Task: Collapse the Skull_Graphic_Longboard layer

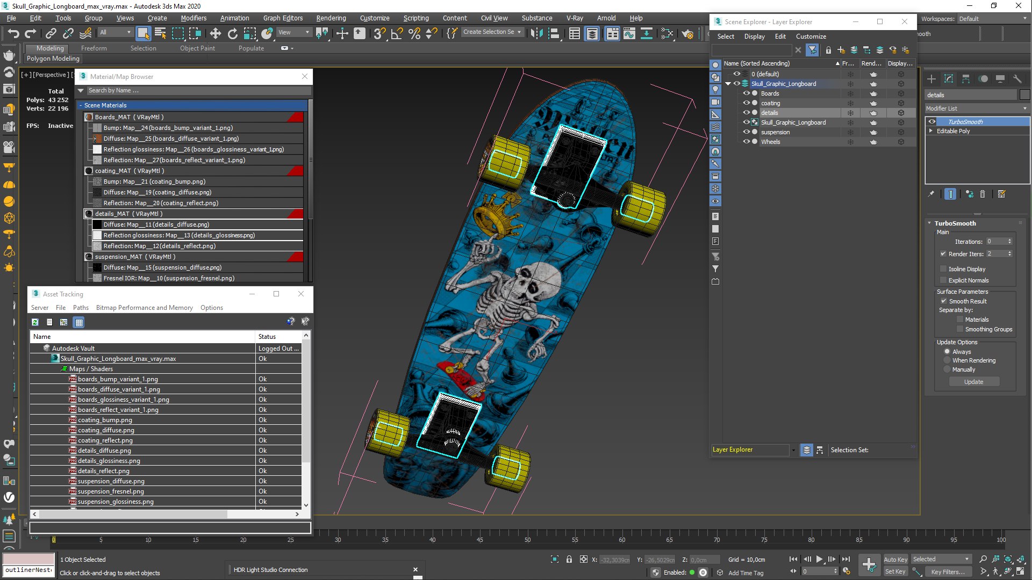Action: click(x=728, y=84)
